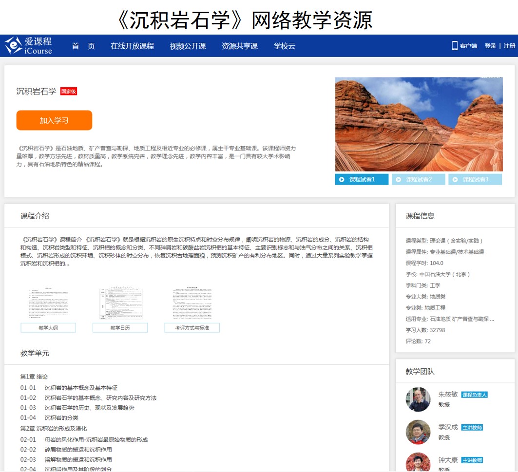Play 课程试看3 preview video
The height and width of the screenshot is (472, 518).
475,179
